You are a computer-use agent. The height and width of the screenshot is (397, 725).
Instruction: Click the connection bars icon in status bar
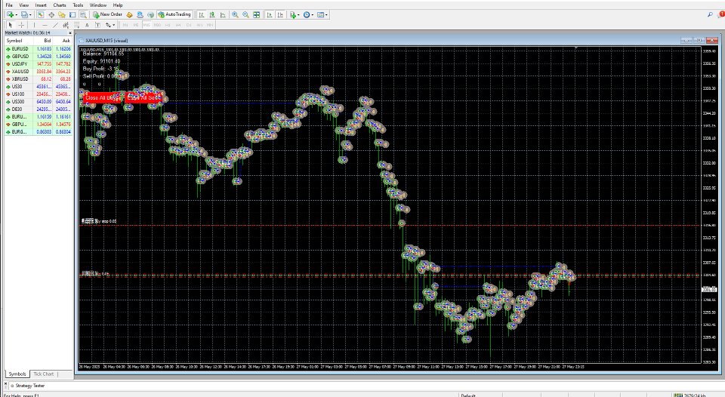pyautogui.click(x=678, y=395)
